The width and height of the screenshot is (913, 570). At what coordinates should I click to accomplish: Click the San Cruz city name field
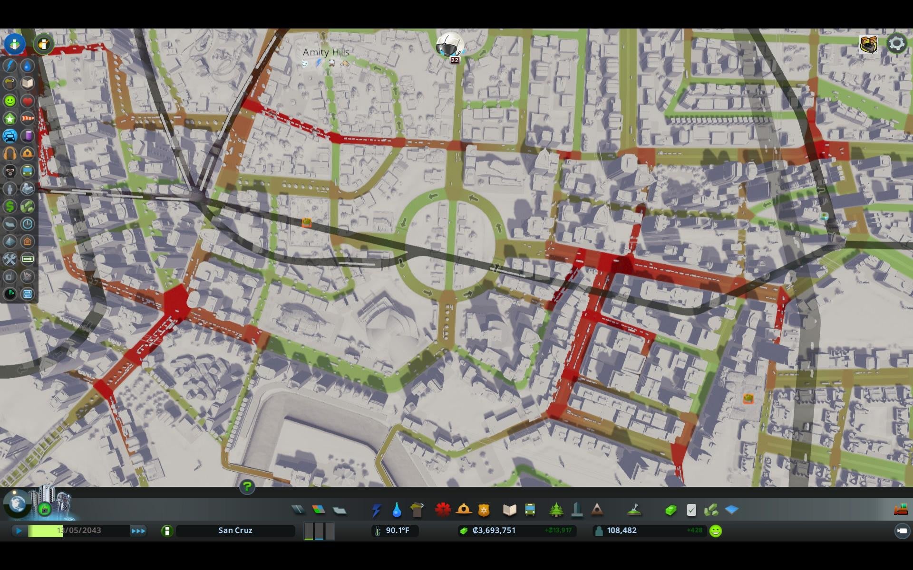[x=235, y=531]
